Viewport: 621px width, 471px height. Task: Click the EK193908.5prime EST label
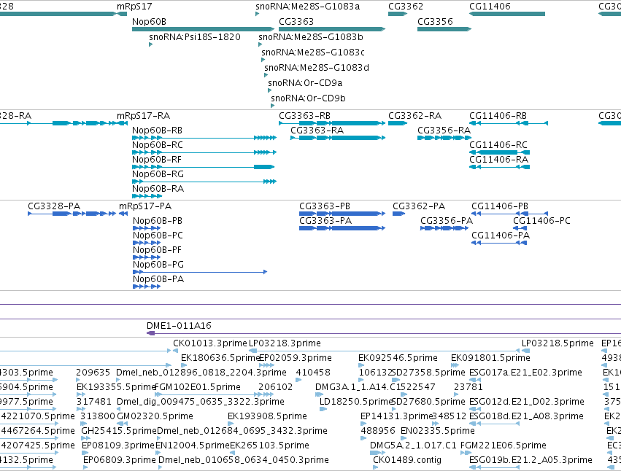tap(267, 416)
